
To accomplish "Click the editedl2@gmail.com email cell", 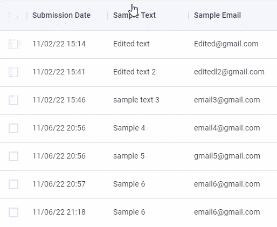I will 229,72.
